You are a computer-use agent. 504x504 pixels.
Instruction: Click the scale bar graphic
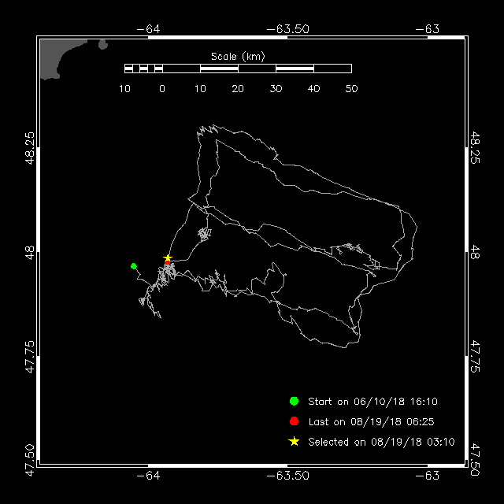click(x=238, y=69)
